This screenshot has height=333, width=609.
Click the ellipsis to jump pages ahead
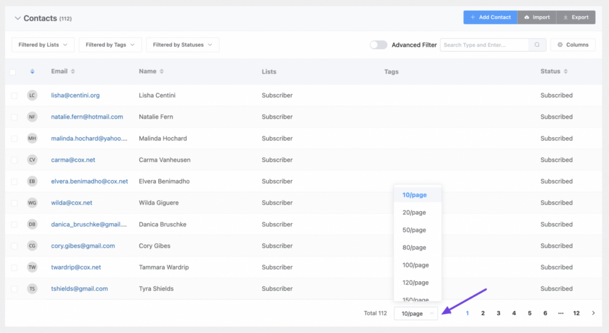click(x=561, y=313)
